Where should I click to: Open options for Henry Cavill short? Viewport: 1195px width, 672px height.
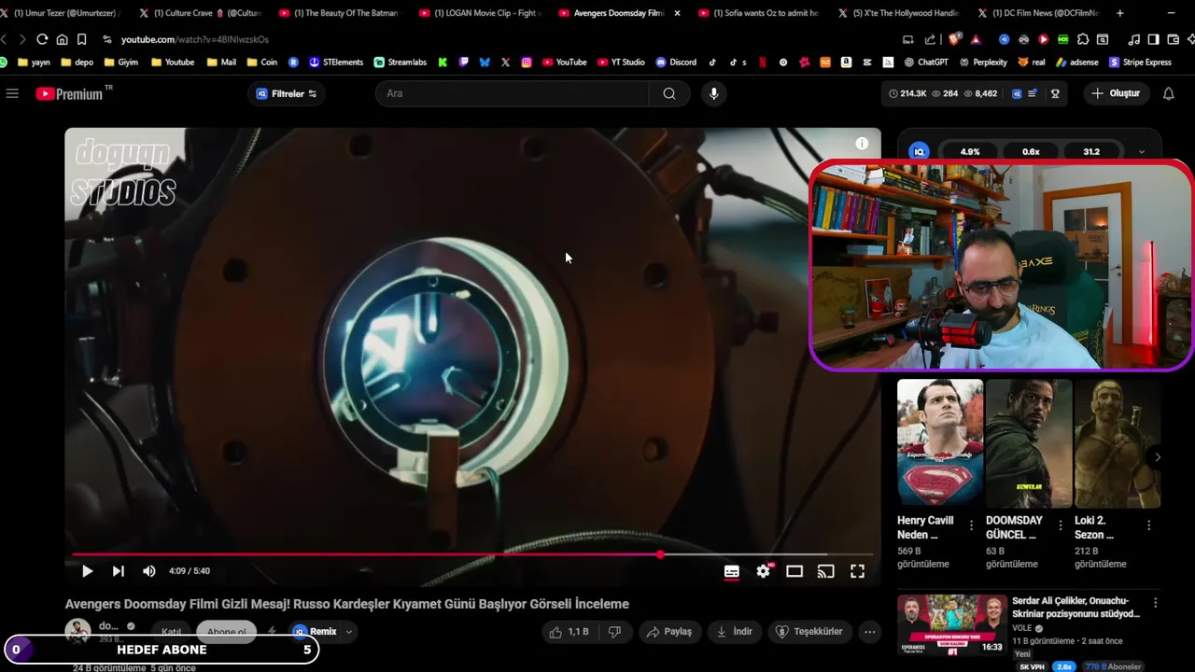[971, 525]
